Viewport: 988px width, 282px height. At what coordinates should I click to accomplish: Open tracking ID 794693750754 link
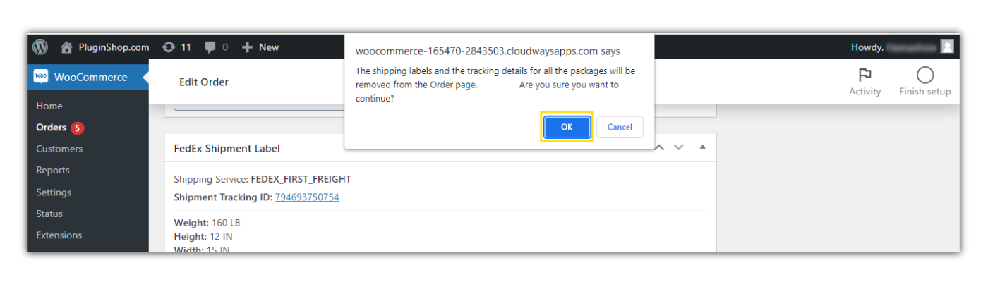tap(307, 197)
